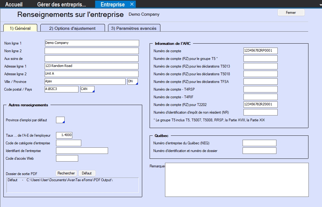
Task: Open the country dropdown showing CAN
Action: tap(87, 89)
